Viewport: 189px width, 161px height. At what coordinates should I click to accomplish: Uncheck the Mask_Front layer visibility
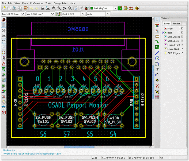click(182, 45)
